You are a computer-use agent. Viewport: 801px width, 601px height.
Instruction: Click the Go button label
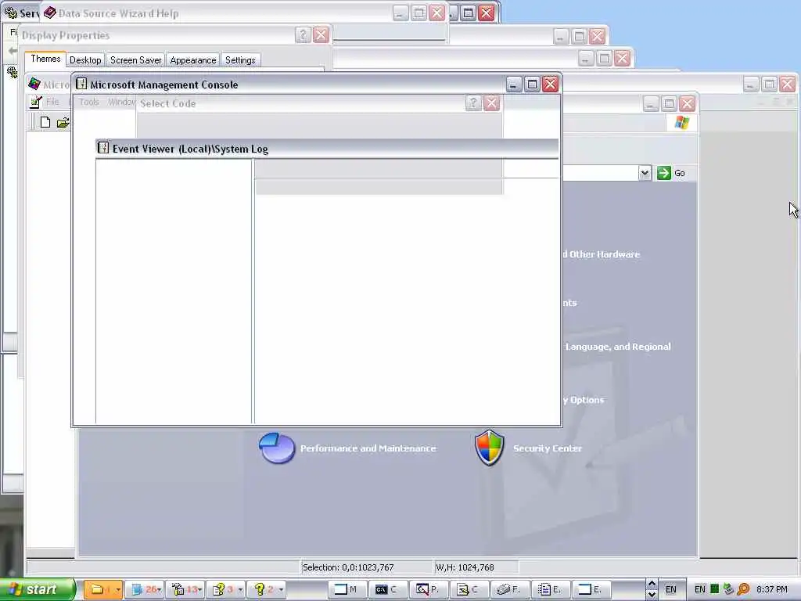[680, 173]
